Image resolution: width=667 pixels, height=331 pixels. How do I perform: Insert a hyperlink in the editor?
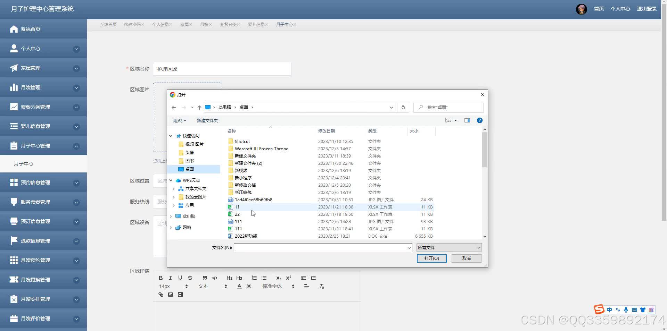[x=160, y=295]
